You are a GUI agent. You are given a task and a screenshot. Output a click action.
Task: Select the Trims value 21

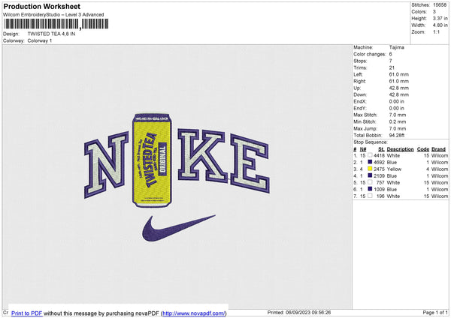[392, 67]
